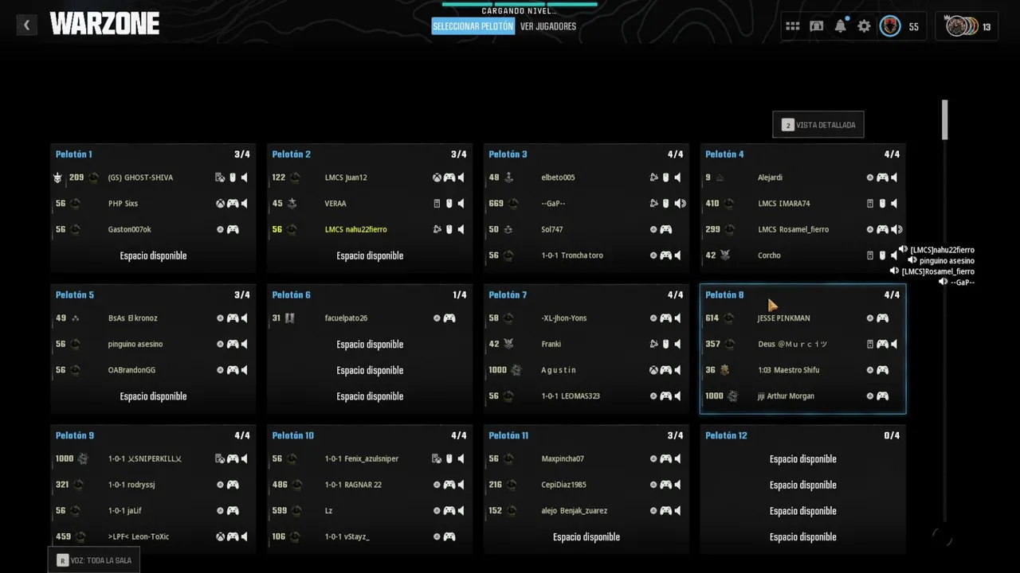Join empty slot in Pelotón 5

pos(153,396)
